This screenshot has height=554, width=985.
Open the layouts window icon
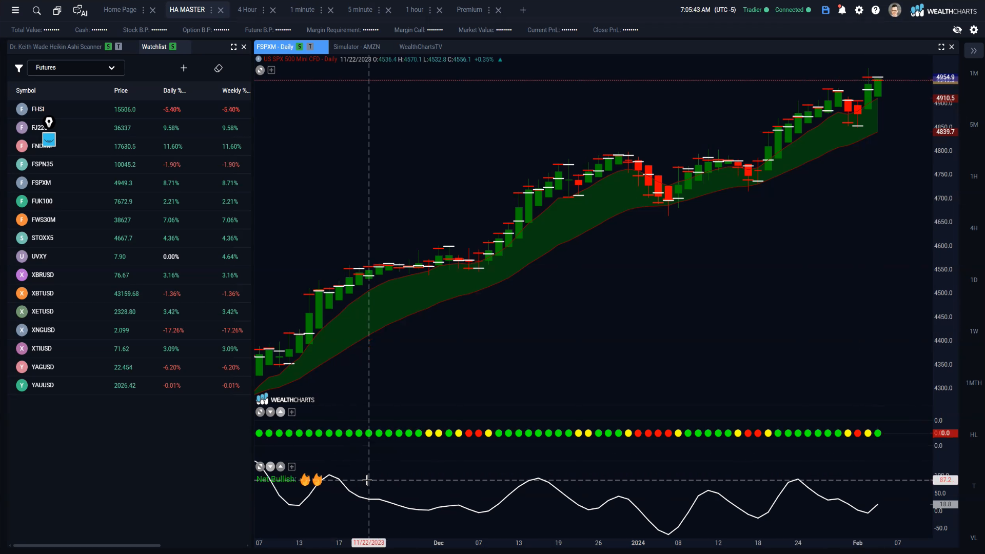[57, 10]
